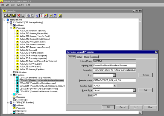Click the Browse button
This screenshot has height=116, width=164.
point(145,75)
